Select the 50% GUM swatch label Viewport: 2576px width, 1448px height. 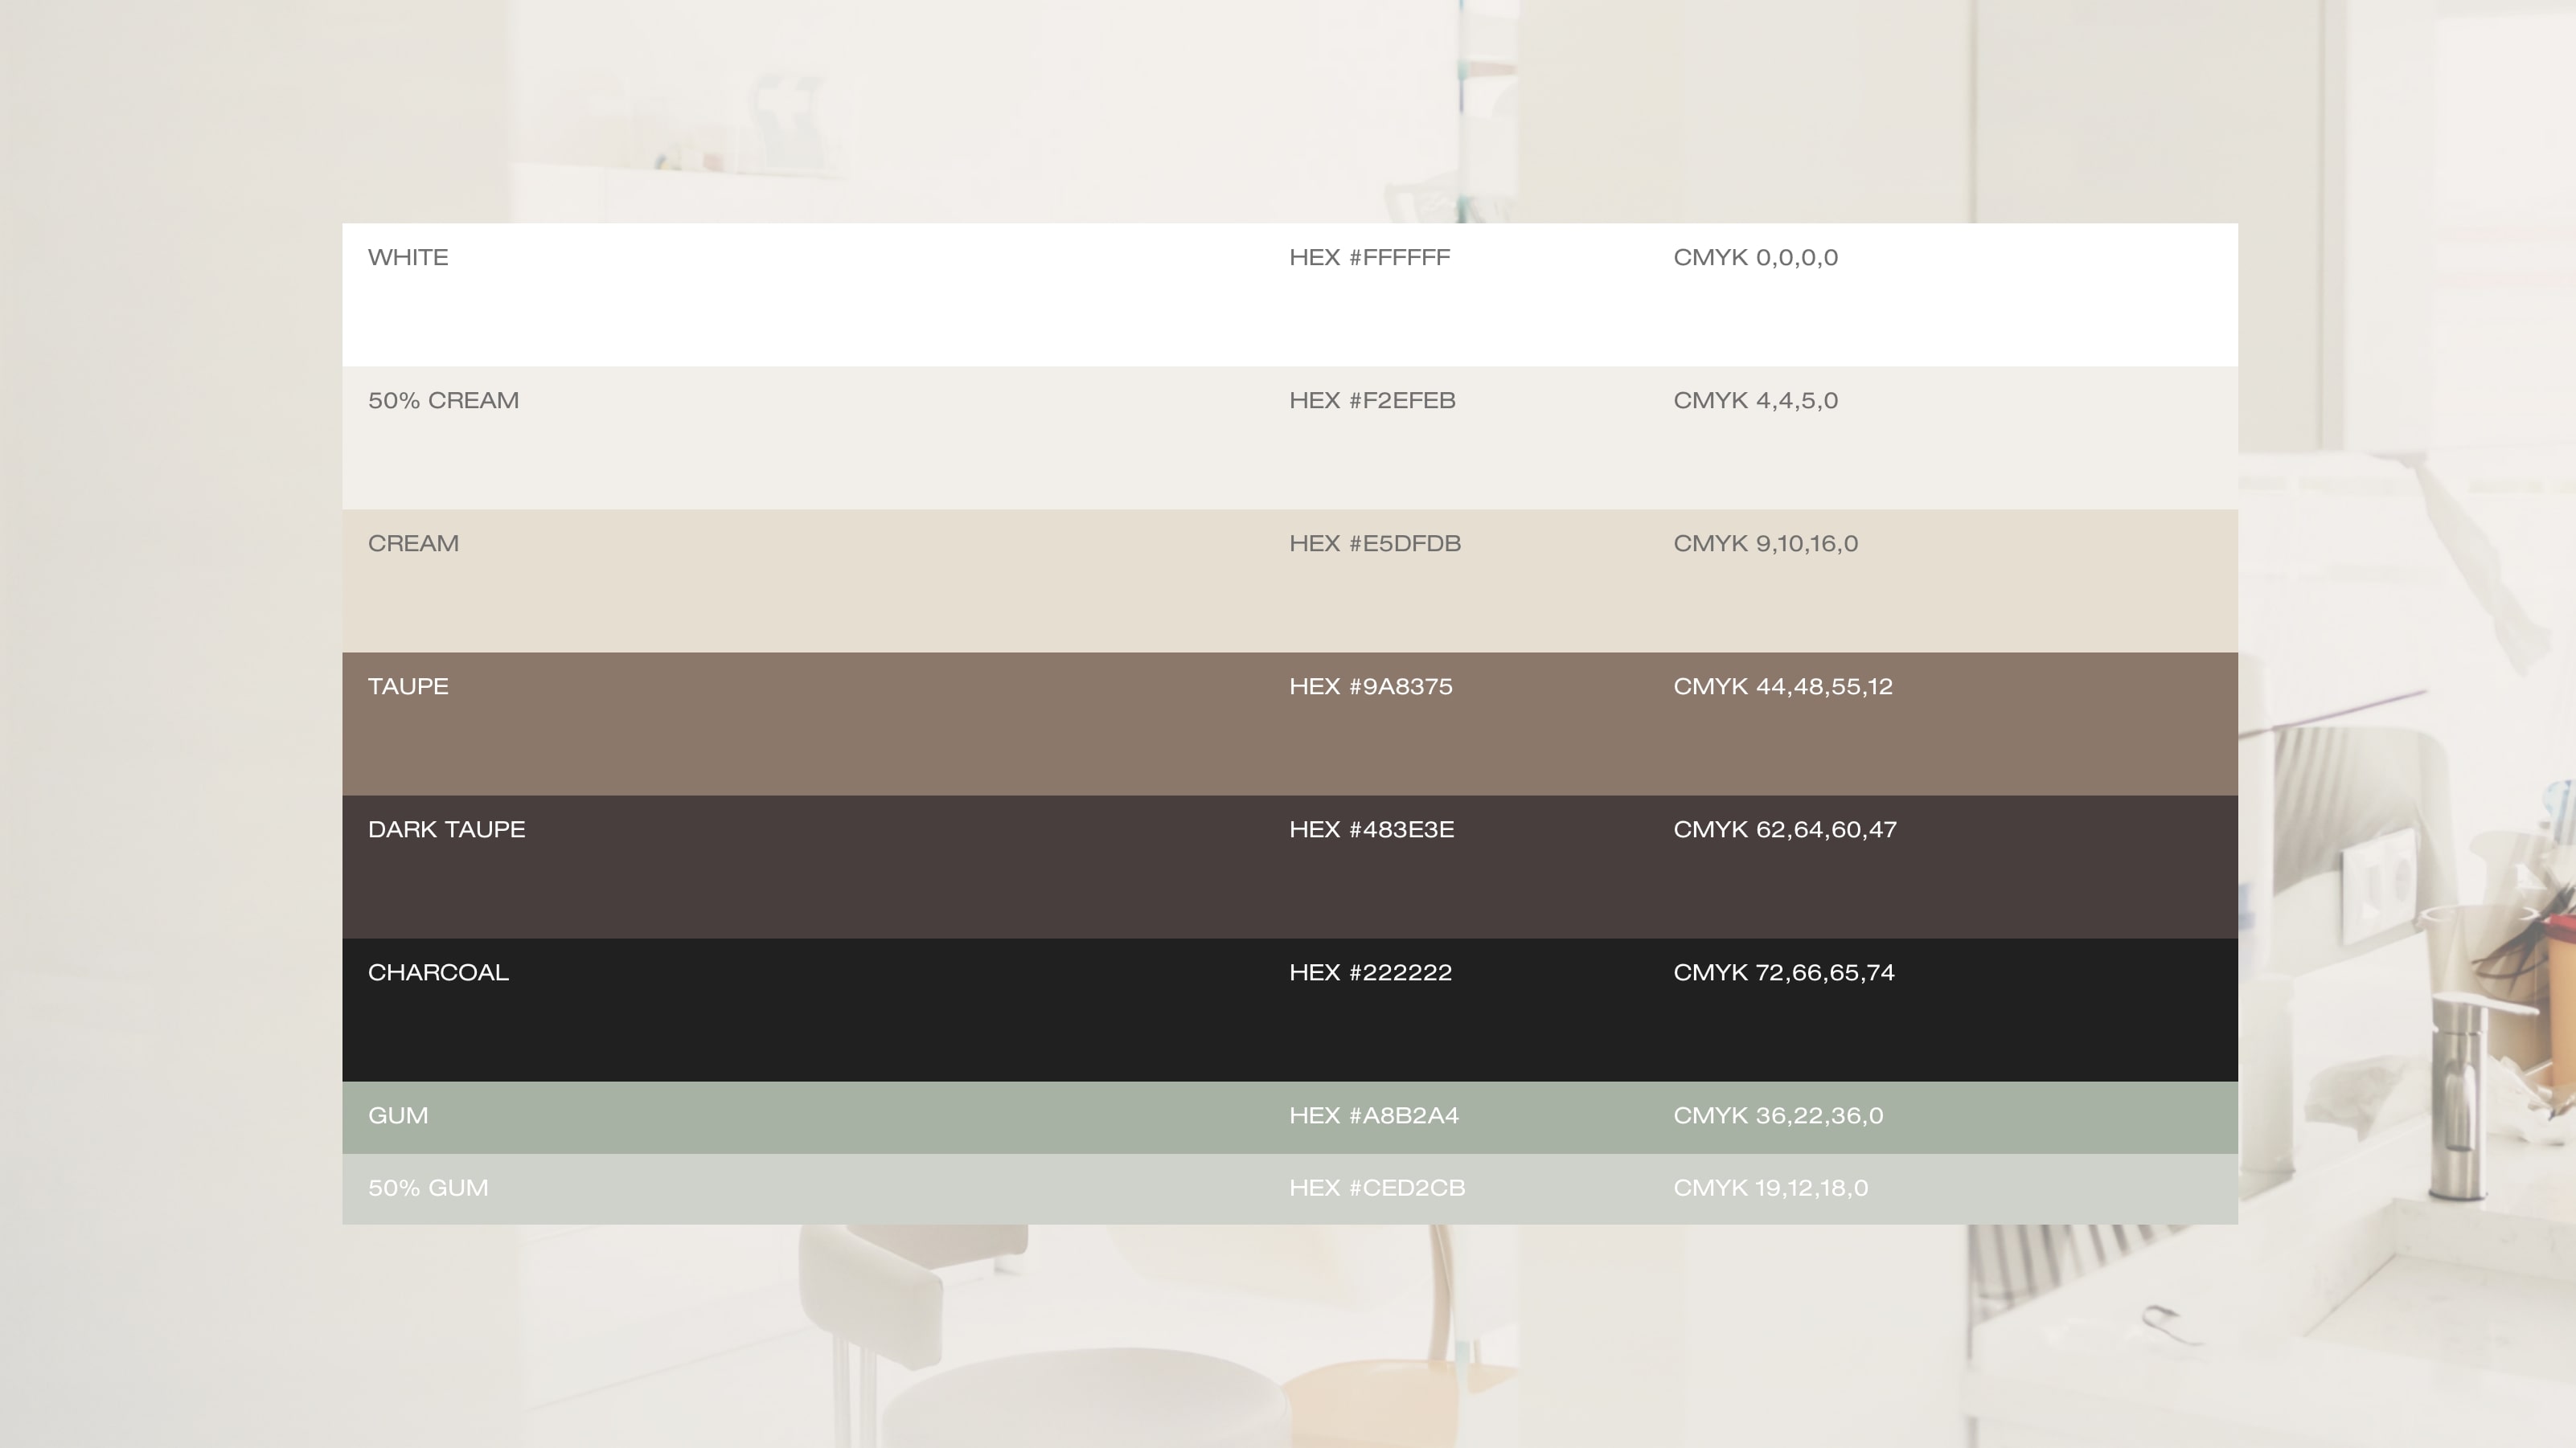tap(428, 1188)
